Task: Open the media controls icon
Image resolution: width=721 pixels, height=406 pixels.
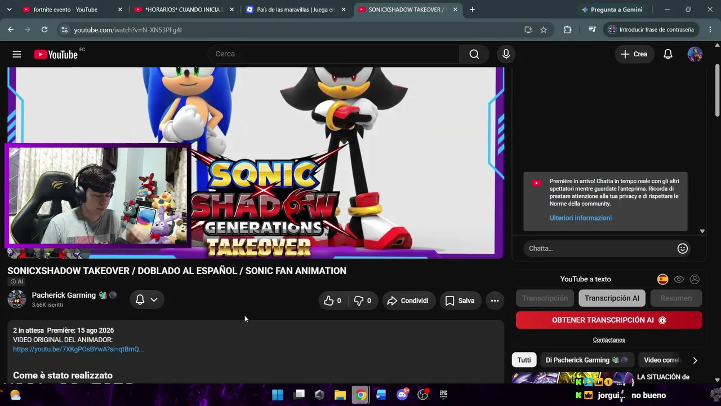Action: coord(592,30)
